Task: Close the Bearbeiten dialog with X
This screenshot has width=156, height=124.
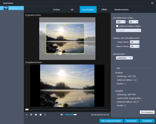Action: [x=152, y=3]
